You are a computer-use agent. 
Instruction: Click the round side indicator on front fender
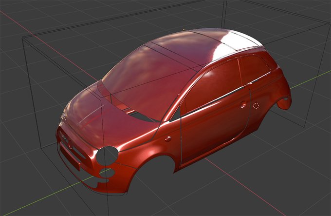(x=168, y=139)
